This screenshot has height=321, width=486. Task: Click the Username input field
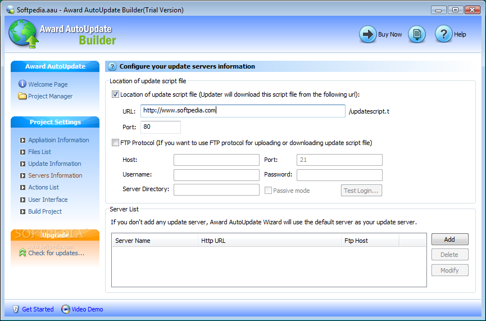[216, 175]
